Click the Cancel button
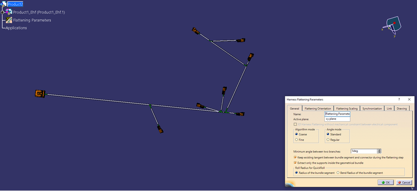Image resolution: width=417 pixels, height=191 pixels. [x=404, y=183]
